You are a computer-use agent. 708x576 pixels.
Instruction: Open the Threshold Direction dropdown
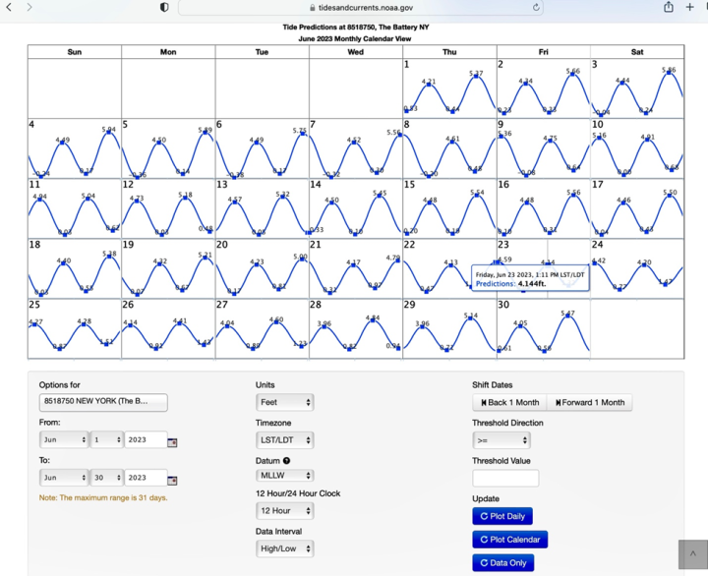(501, 440)
